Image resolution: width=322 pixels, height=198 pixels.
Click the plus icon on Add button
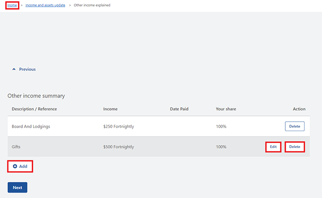click(15, 166)
